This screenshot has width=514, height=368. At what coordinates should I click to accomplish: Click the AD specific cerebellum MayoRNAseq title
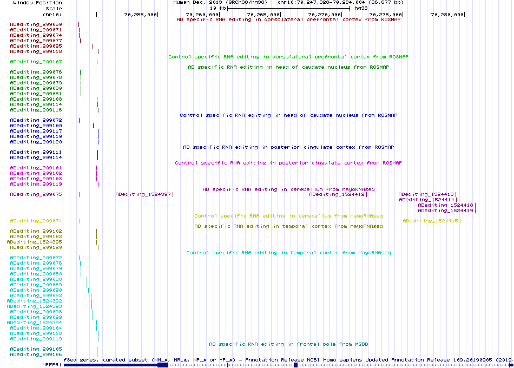(x=288, y=189)
